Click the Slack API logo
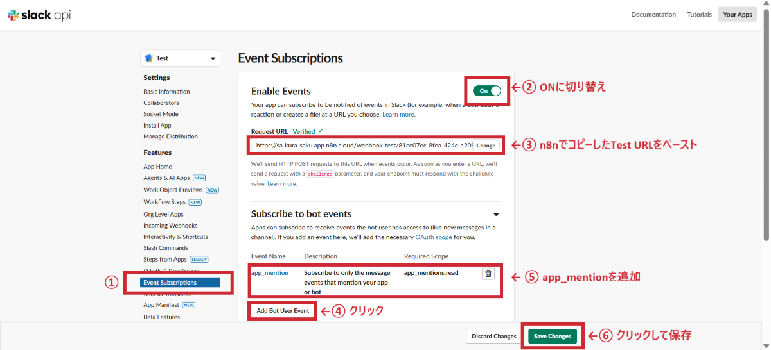 [x=39, y=15]
